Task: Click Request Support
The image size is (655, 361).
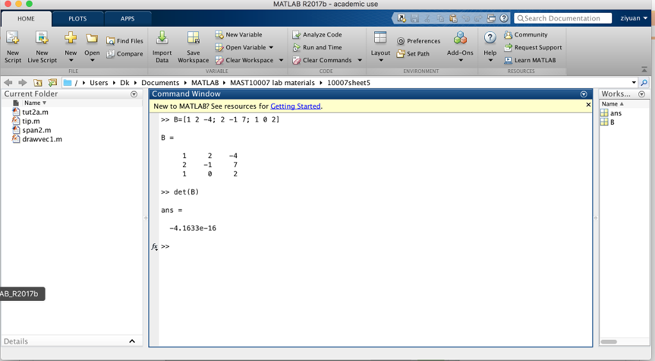Action: [533, 47]
